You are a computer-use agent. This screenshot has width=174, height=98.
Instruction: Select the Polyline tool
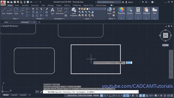pyautogui.click(x=9, y=11)
